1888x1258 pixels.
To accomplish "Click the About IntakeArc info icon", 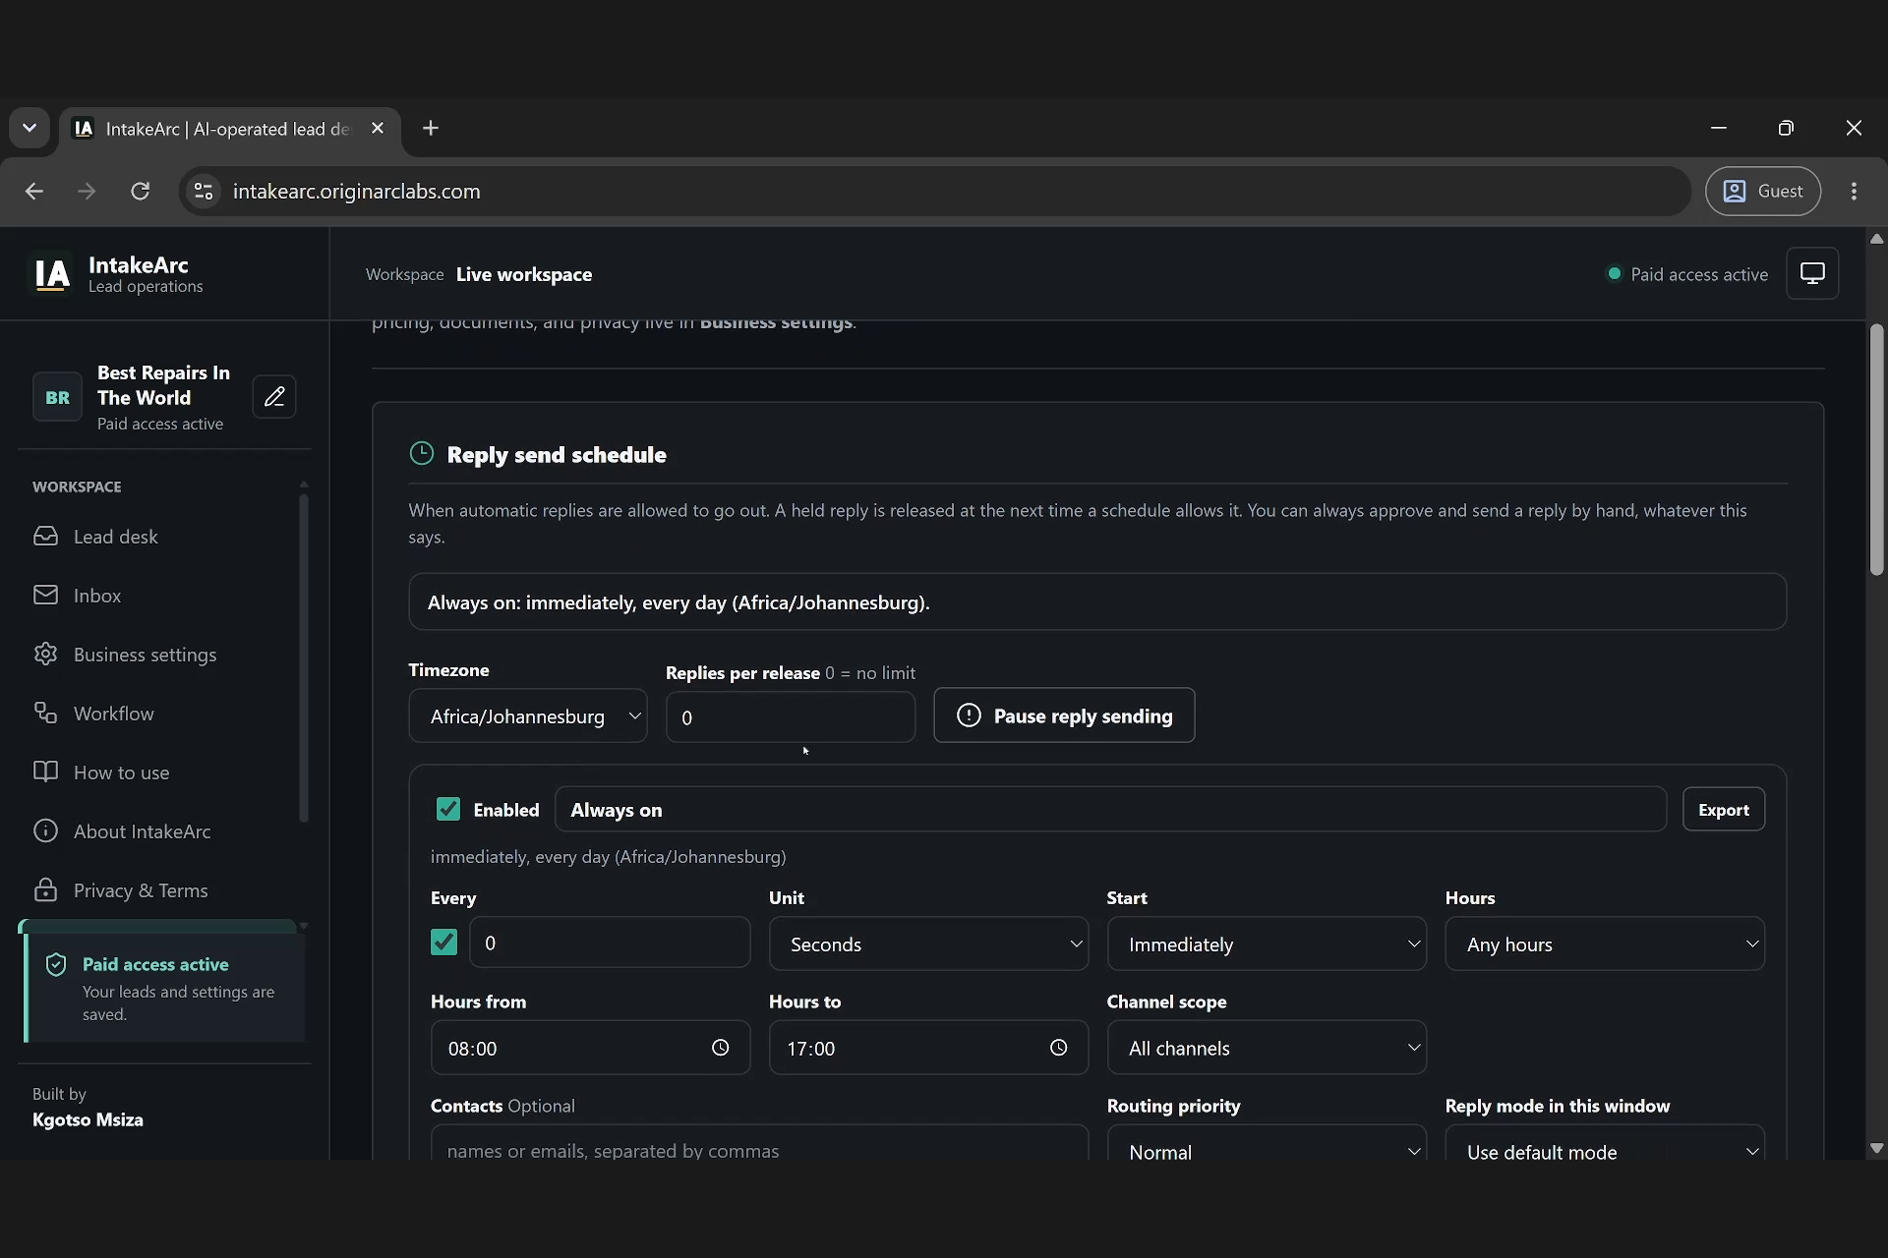I will click(x=45, y=830).
